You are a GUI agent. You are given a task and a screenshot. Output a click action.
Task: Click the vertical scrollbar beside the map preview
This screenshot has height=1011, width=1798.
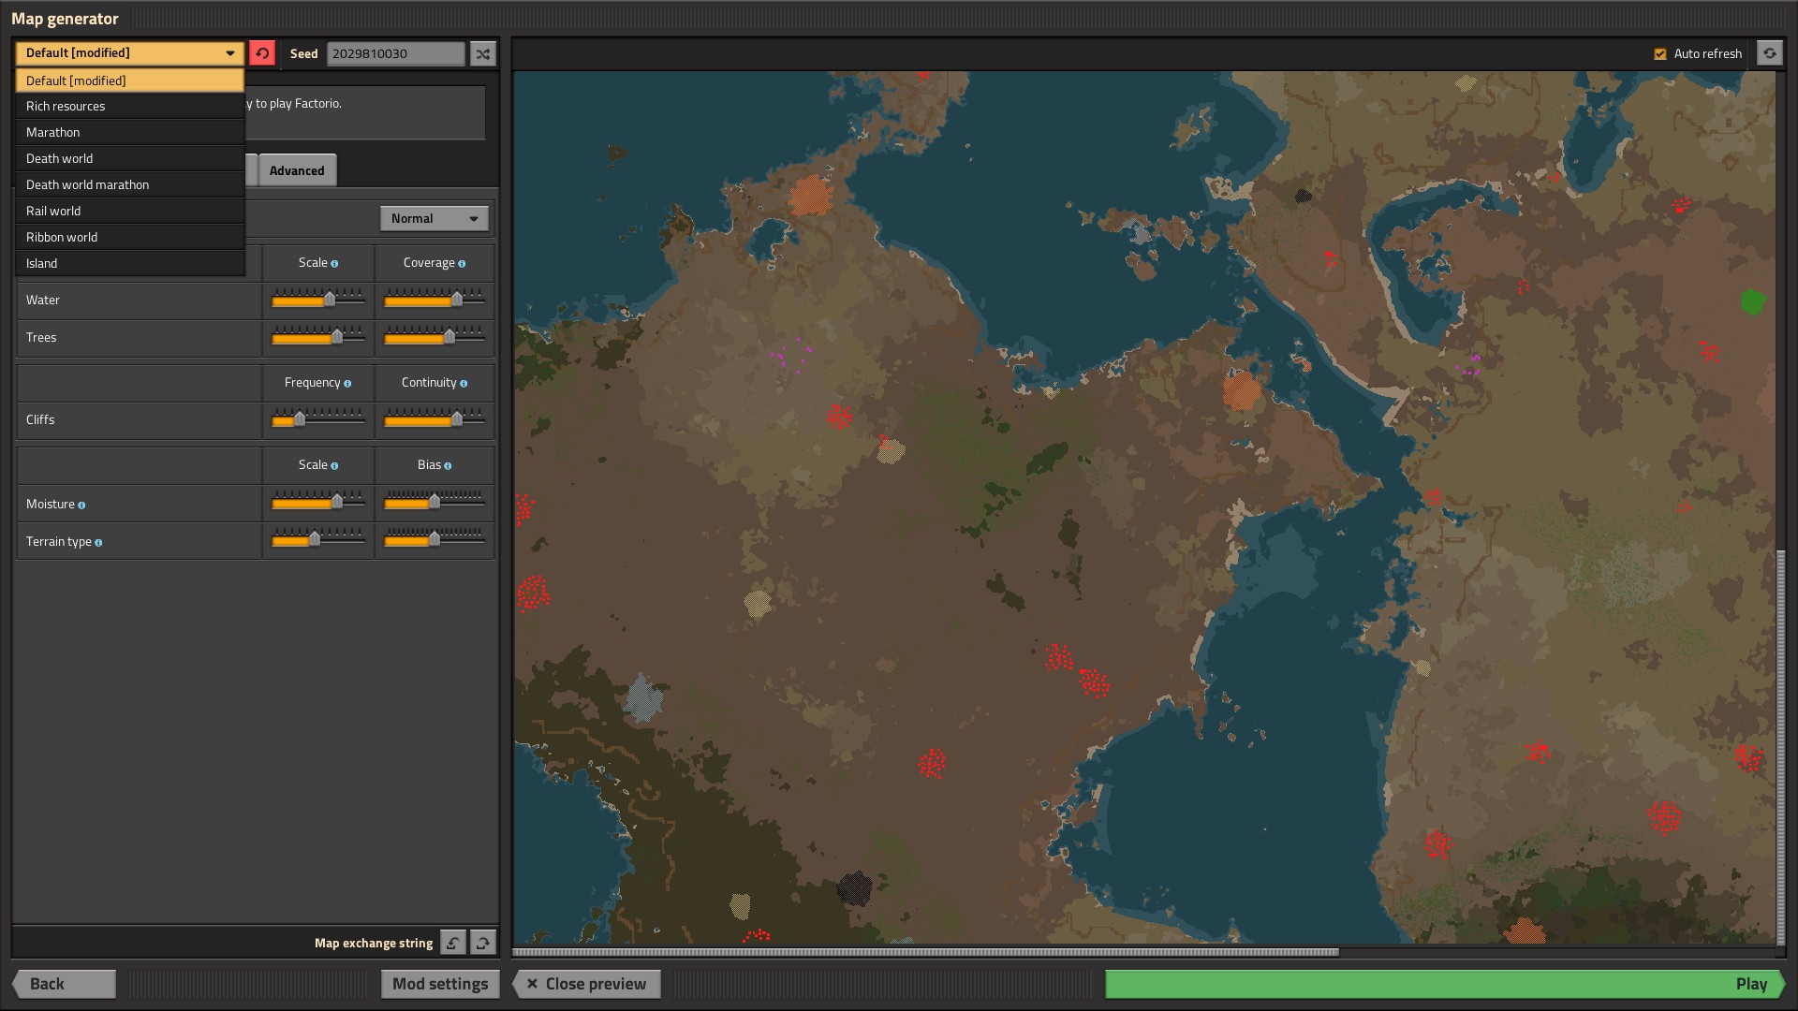(x=1781, y=747)
